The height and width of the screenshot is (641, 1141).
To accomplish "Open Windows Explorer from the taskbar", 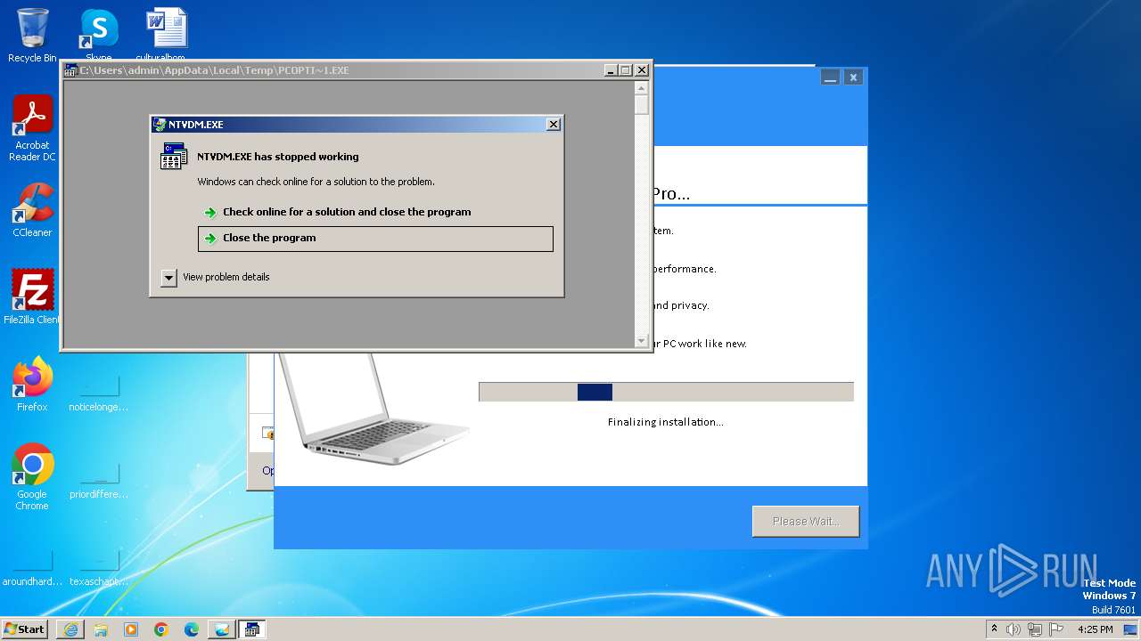I will pos(101,629).
